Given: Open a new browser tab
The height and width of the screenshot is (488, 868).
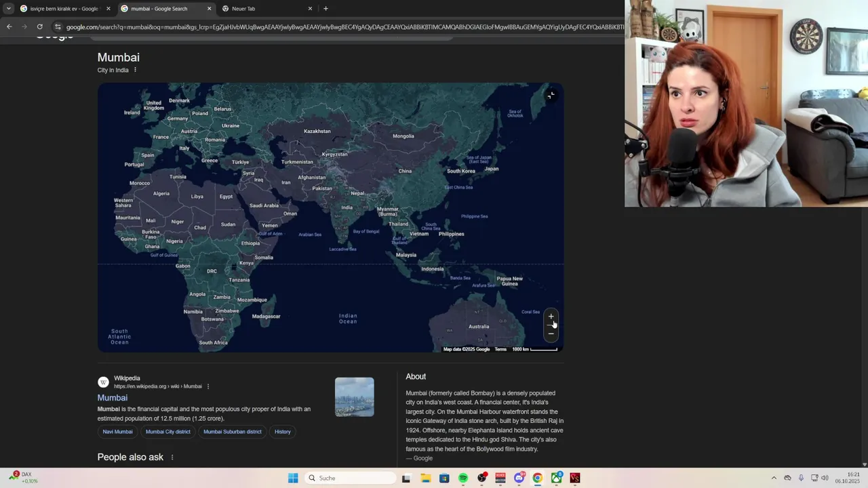Looking at the screenshot, I should click(325, 9).
